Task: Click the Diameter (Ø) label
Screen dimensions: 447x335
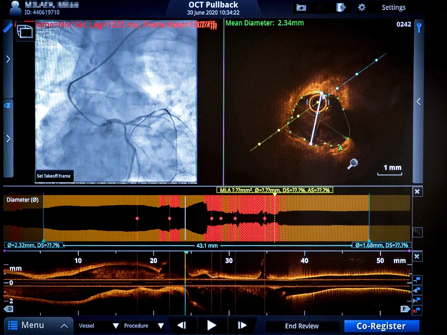Action: coord(22,200)
